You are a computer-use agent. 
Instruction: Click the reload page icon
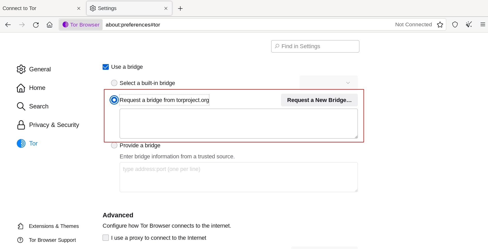[x=36, y=25]
